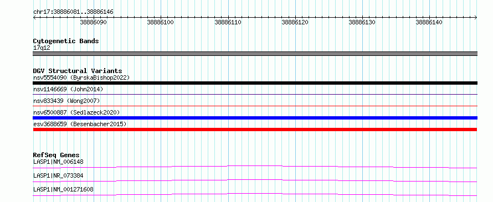This screenshot has height=202, width=493.
Task: Click the thin red nsv833439 variant line
Action: click(x=255, y=106)
